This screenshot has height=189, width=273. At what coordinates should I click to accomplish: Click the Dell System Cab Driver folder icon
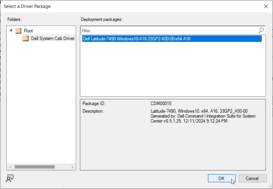tap(26, 38)
